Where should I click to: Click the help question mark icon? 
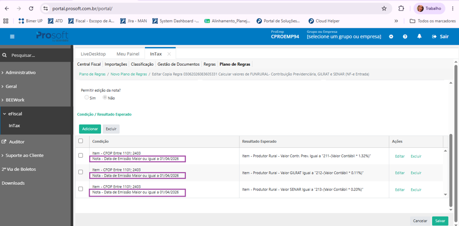coord(405,37)
